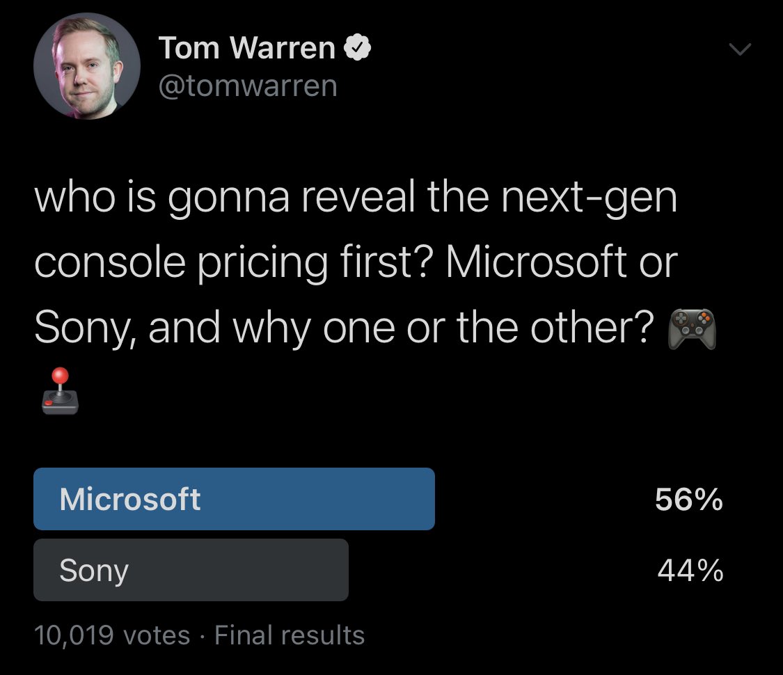Click the 10,019 votes count

click(x=112, y=635)
